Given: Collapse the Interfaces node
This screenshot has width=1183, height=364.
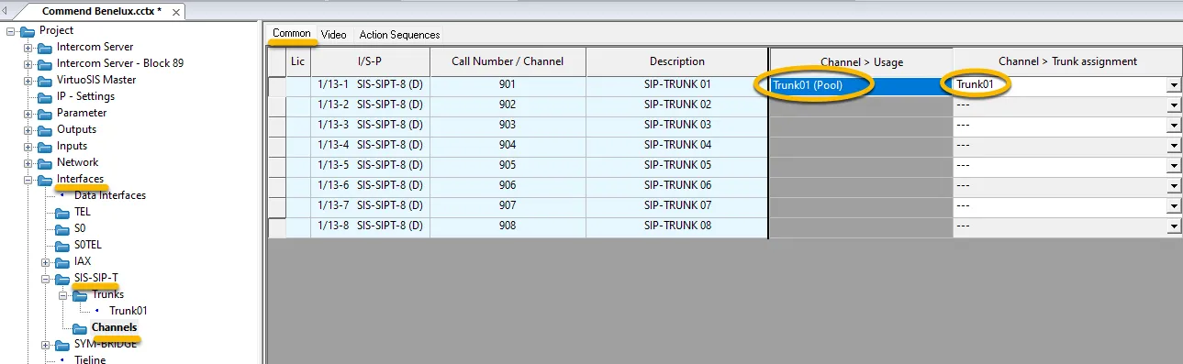Looking at the screenshot, I should tap(28, 180).
